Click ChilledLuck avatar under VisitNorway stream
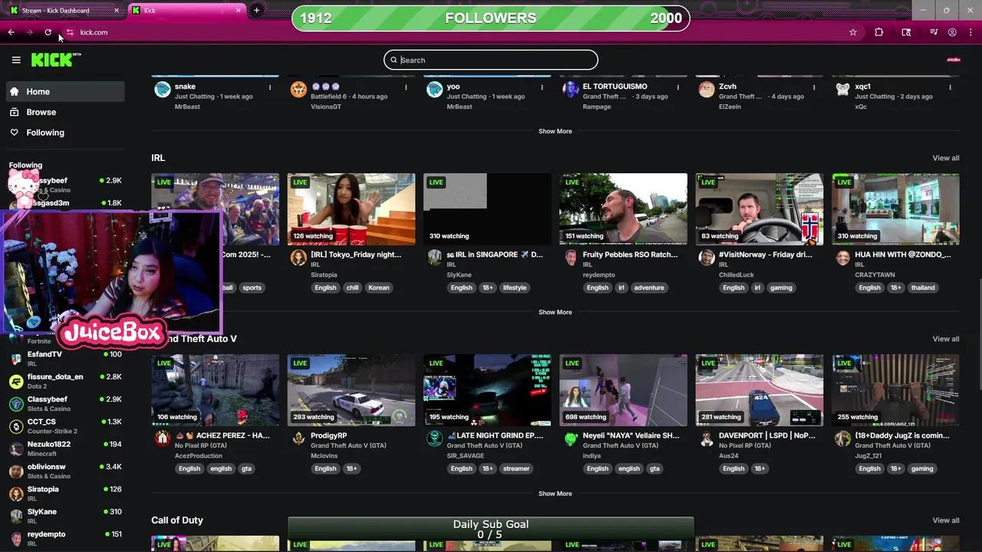The image size is (982, 552). point(707,258)
